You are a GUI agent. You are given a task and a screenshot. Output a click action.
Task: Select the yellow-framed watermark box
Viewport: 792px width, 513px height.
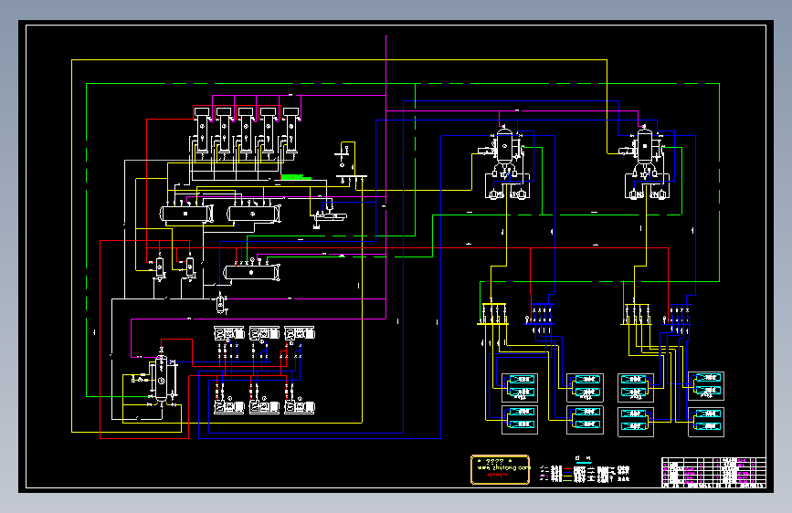point(500,469)
